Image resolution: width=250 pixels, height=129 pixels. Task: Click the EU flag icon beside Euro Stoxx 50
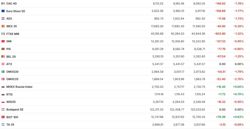pyautogui.click(x=3, y=11)
